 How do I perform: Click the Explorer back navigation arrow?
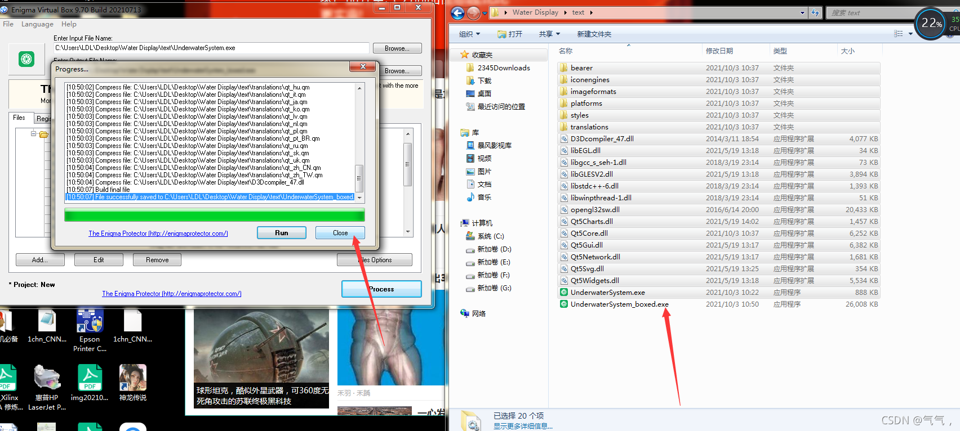coord(458,13)
